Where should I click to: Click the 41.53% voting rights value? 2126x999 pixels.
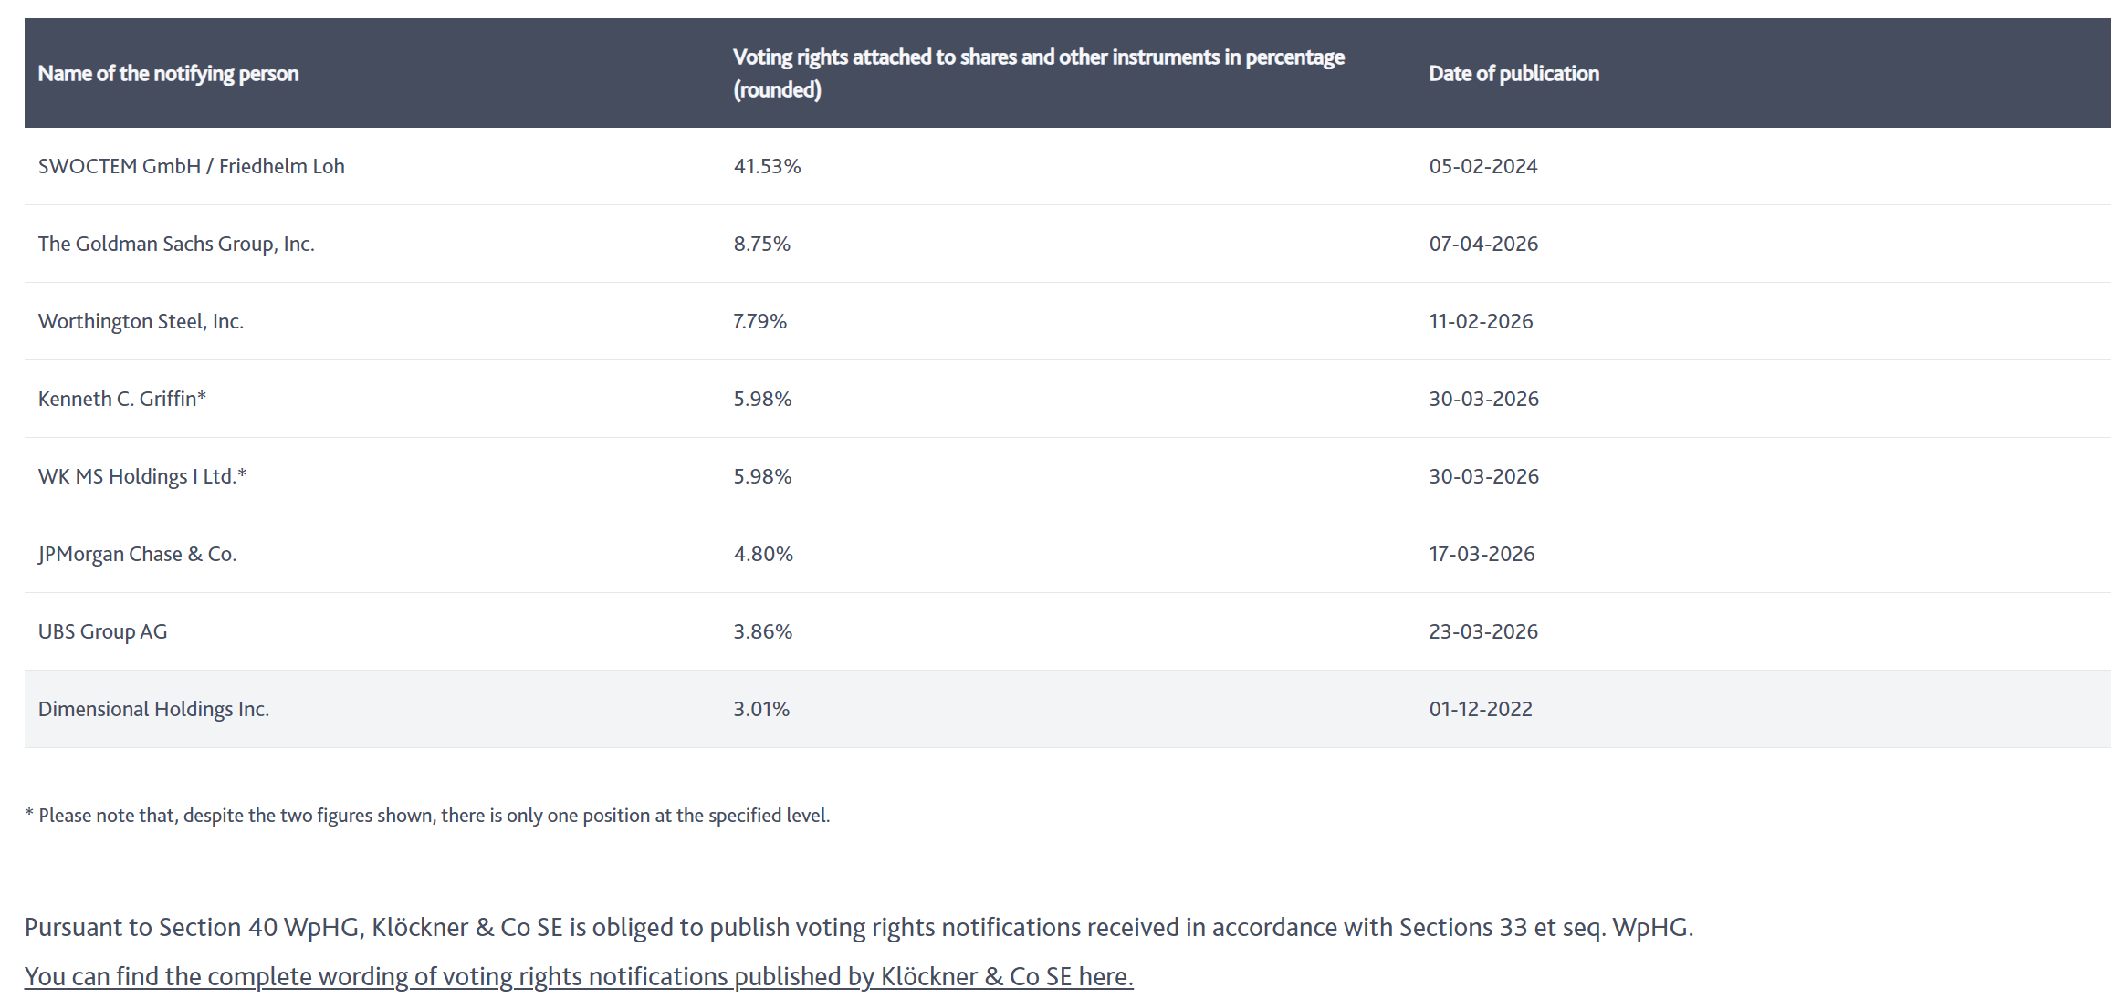[x=767, y=166]
